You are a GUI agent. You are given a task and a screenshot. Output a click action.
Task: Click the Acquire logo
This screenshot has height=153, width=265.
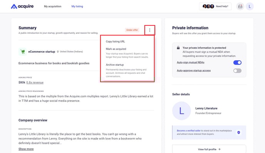pyautogui.click(x=22, y=7)
